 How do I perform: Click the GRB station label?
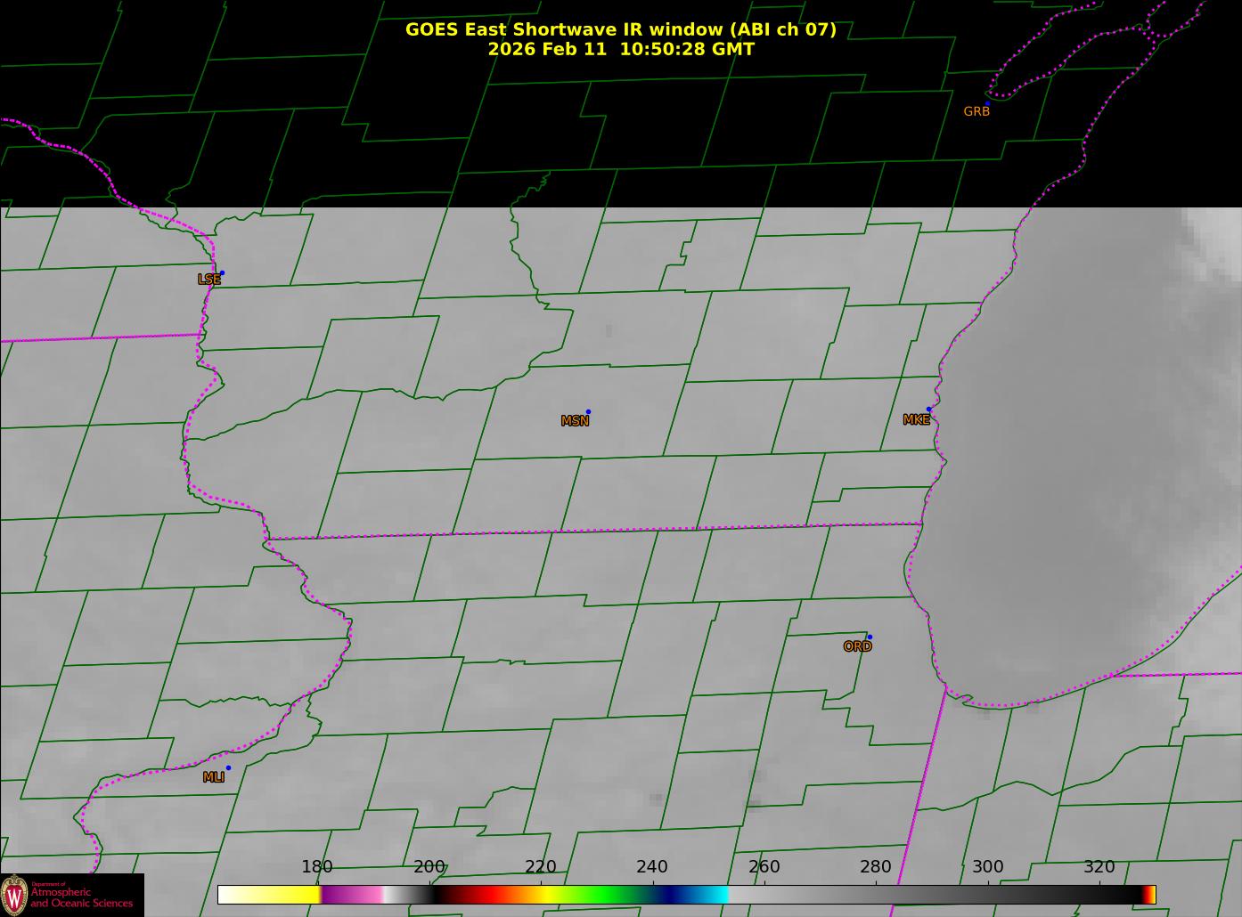coord(976,112)
